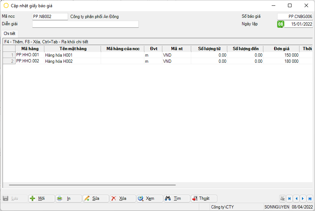Exit the form via the Thoát button
Image resolution: width=315 pixels, height=211 pixels.
[204, 198]
